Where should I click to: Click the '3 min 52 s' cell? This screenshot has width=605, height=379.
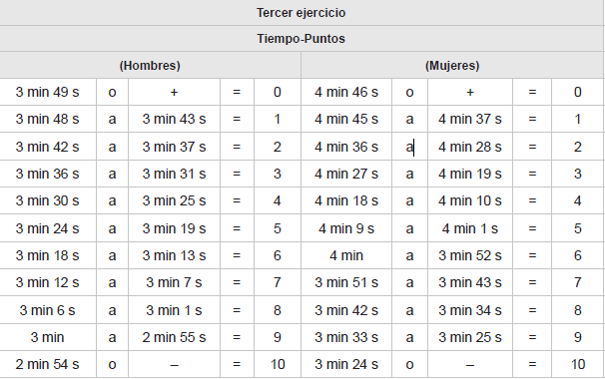click(x=470, y=255)
